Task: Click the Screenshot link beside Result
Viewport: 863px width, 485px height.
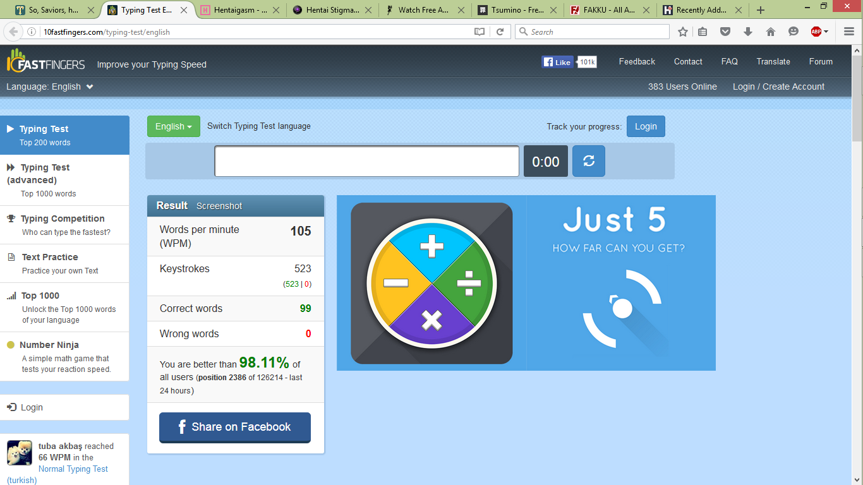Action: pyautogui.click(x=219, y=206)
